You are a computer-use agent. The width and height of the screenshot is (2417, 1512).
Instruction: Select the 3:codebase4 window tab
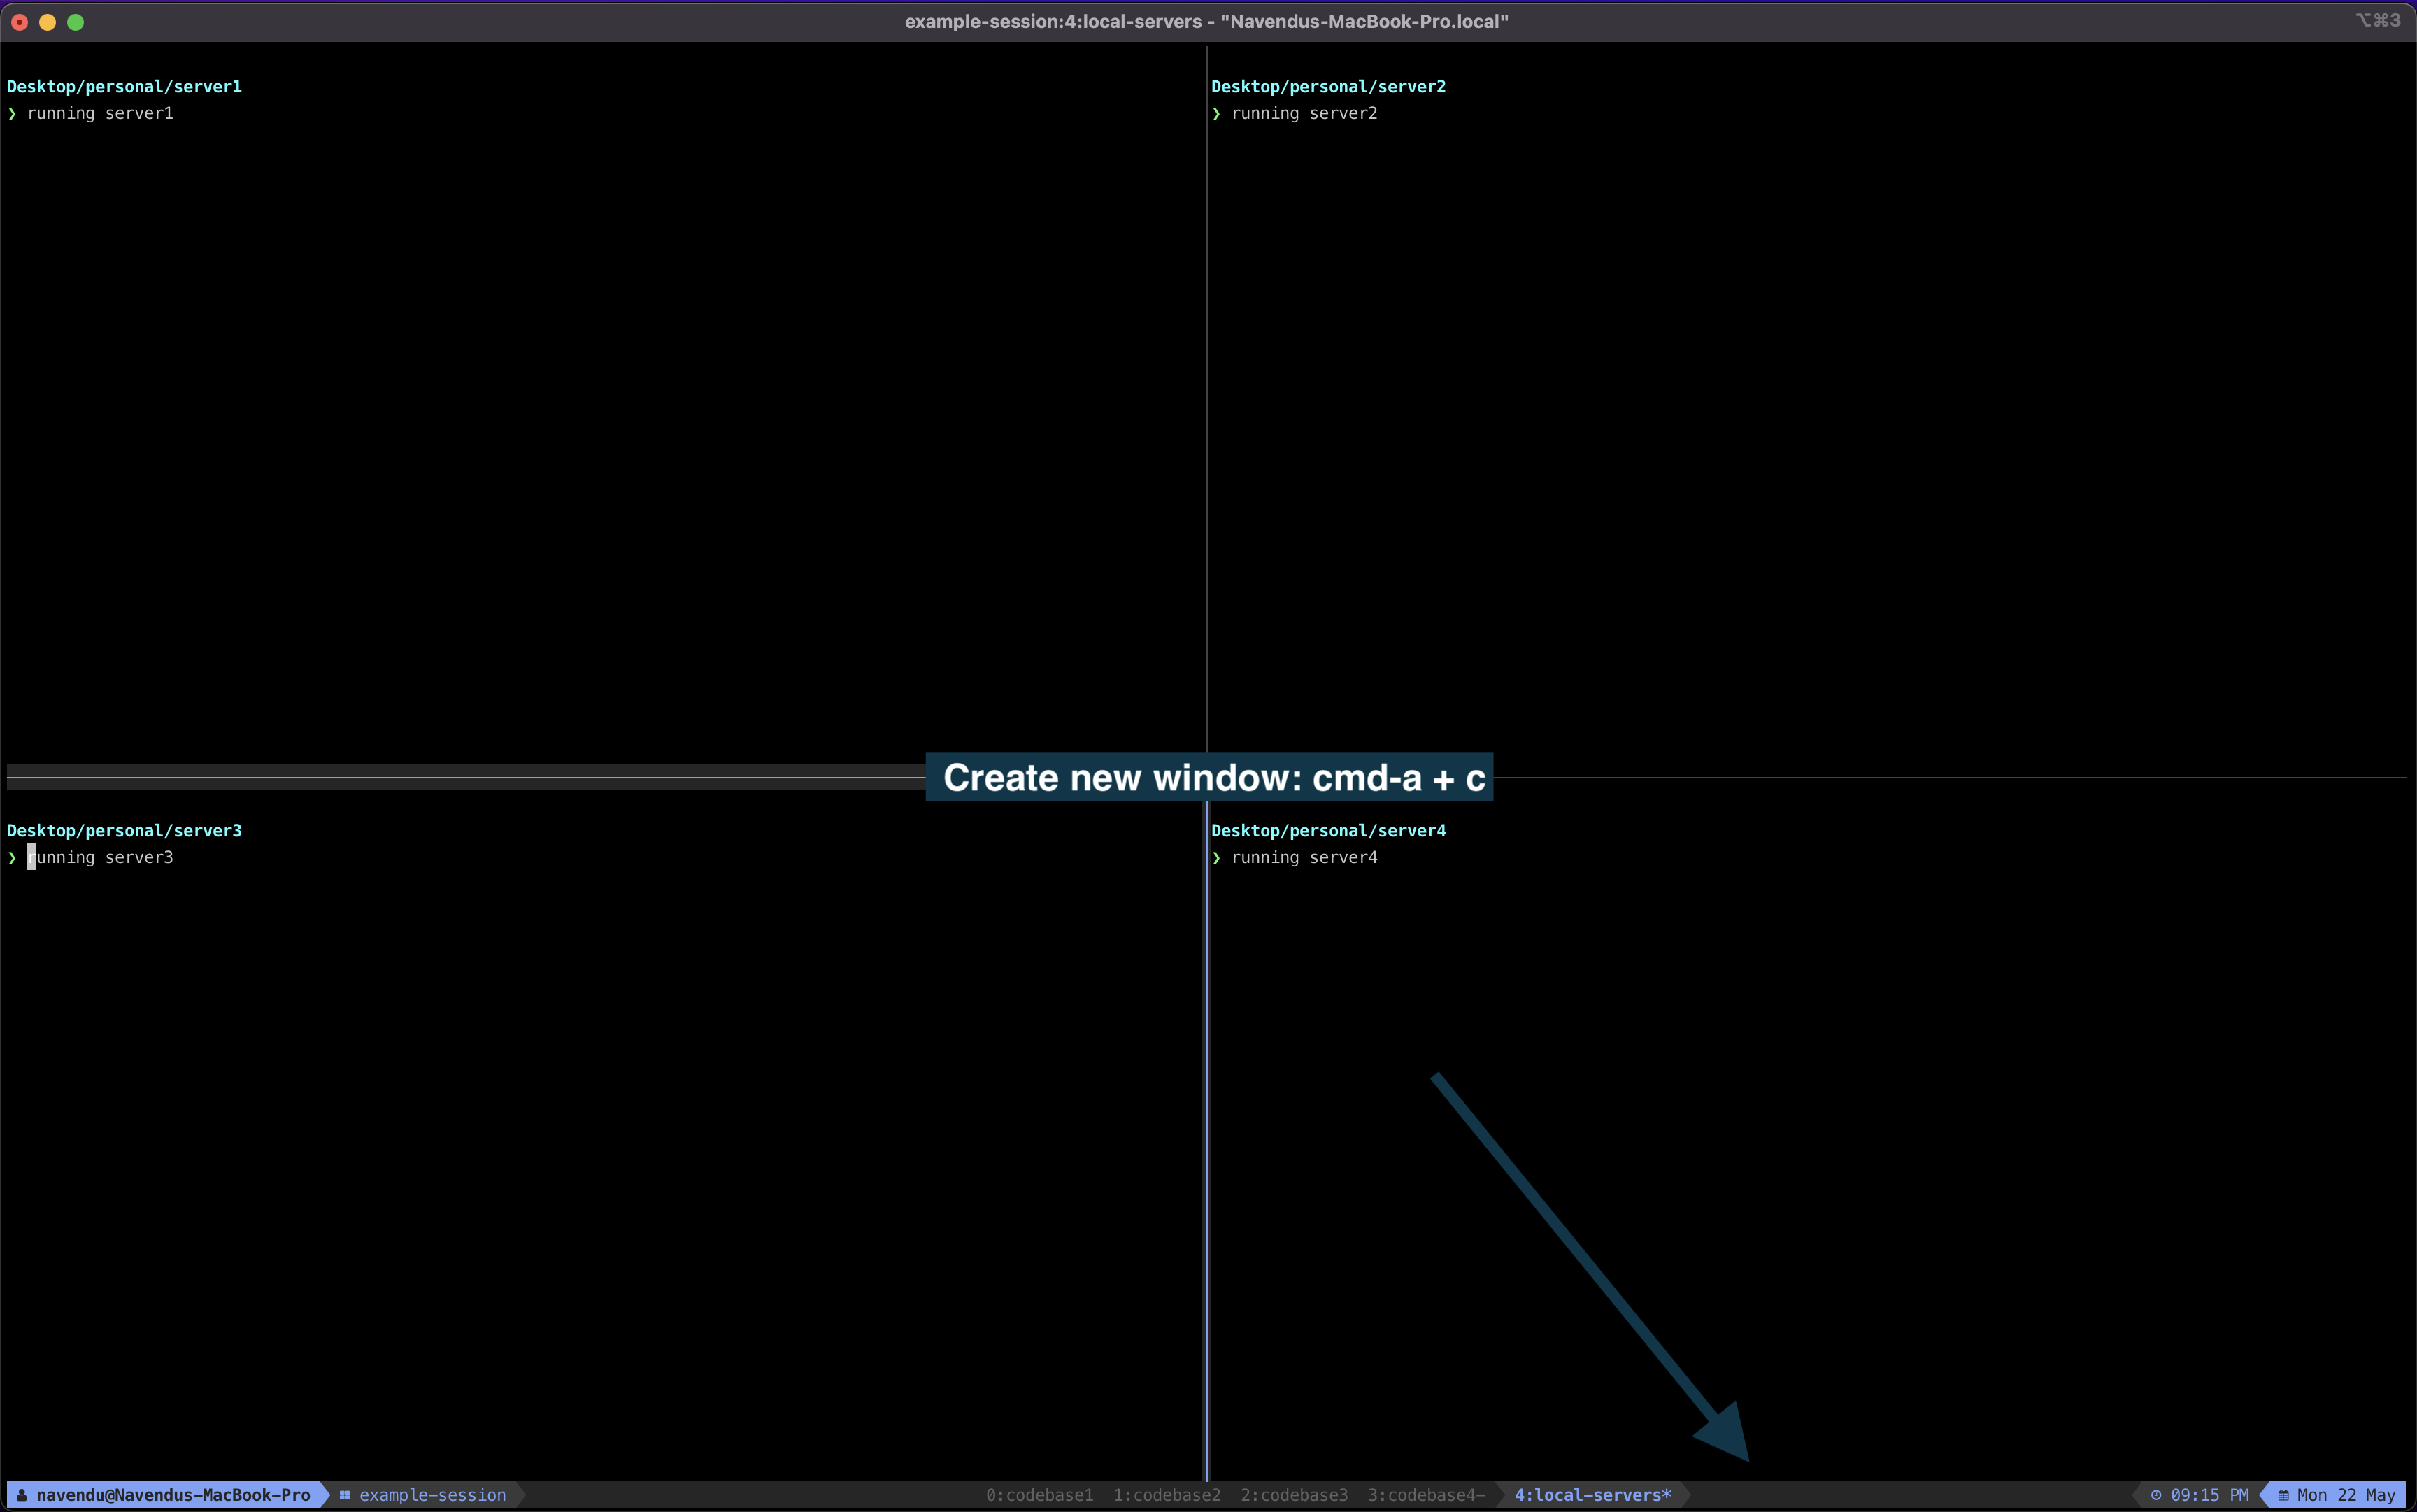[1425, 1495]
